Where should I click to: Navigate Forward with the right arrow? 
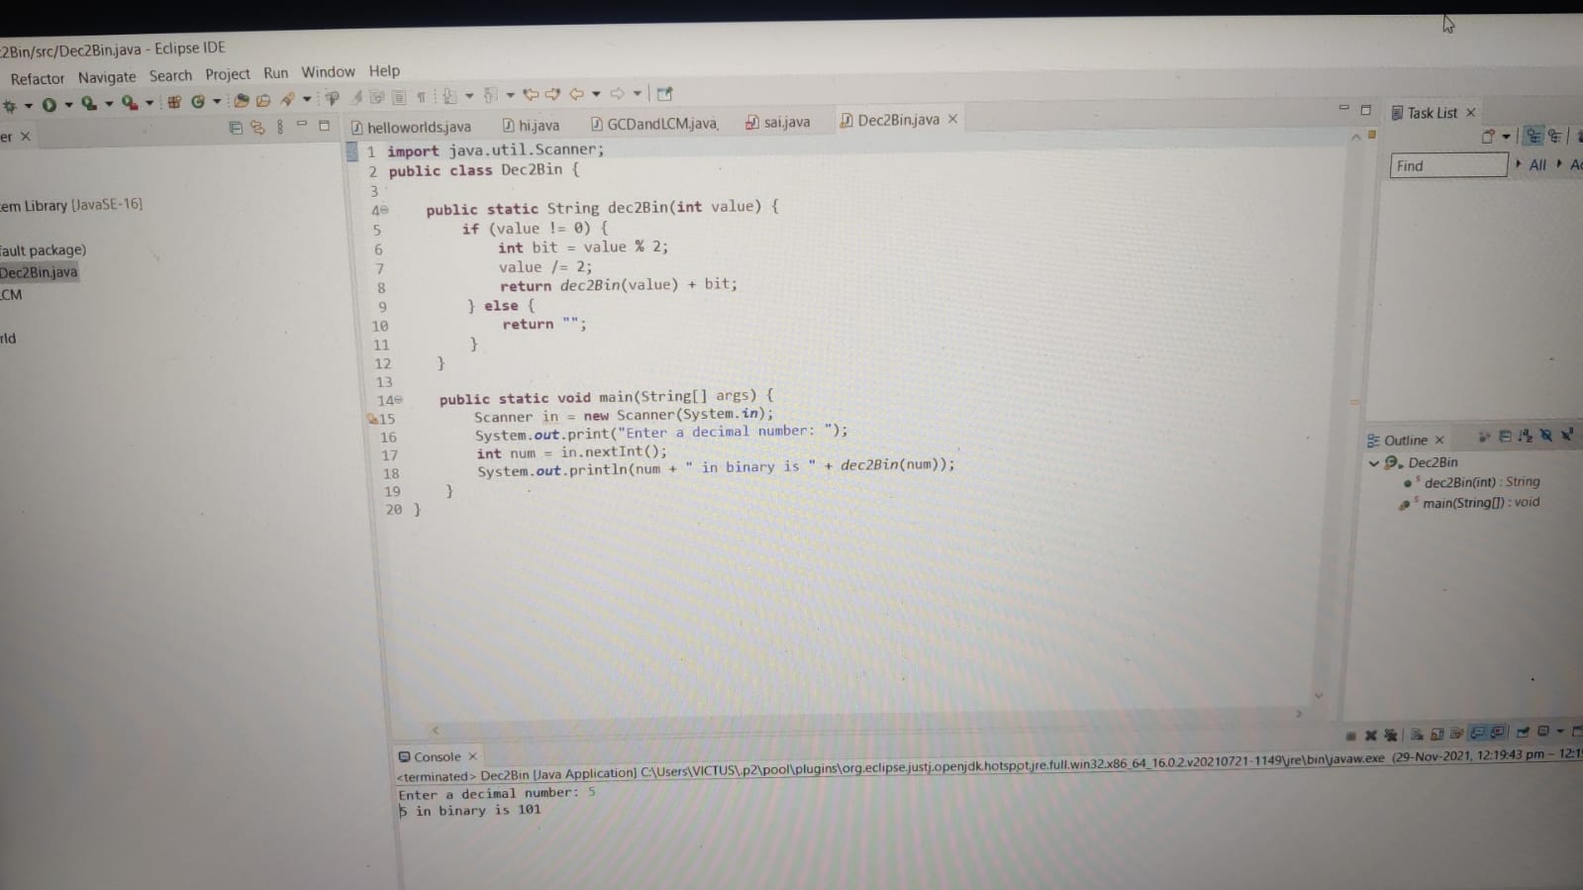point(617,93)
